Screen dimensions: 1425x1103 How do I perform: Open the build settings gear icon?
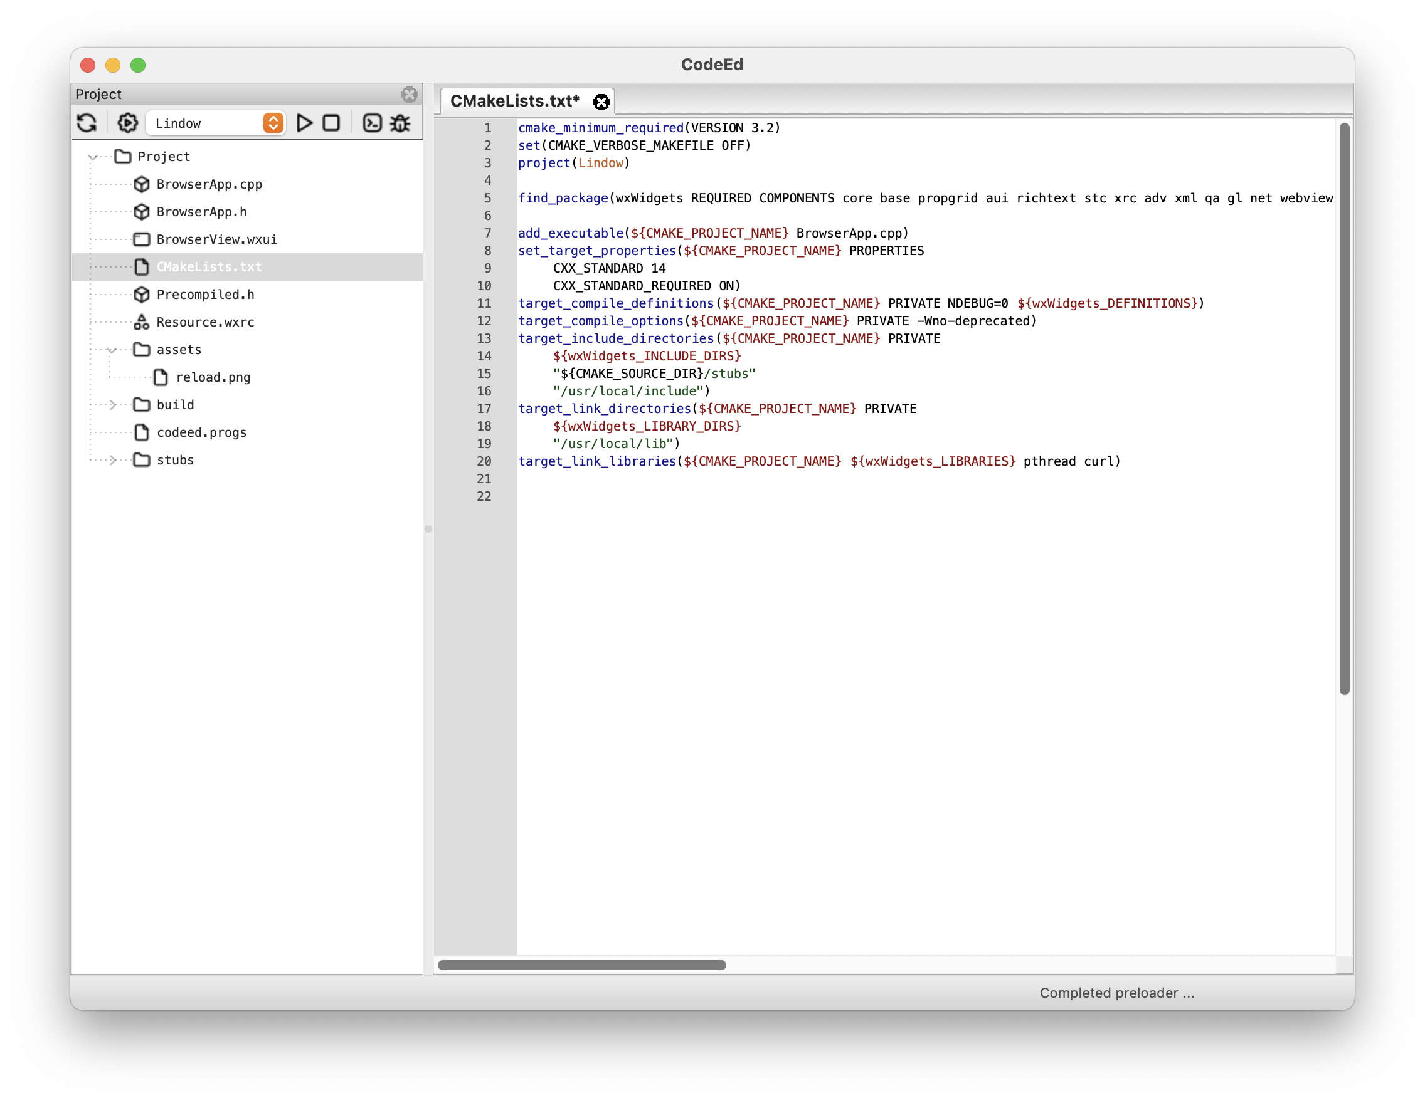click(x=127, y=123)
